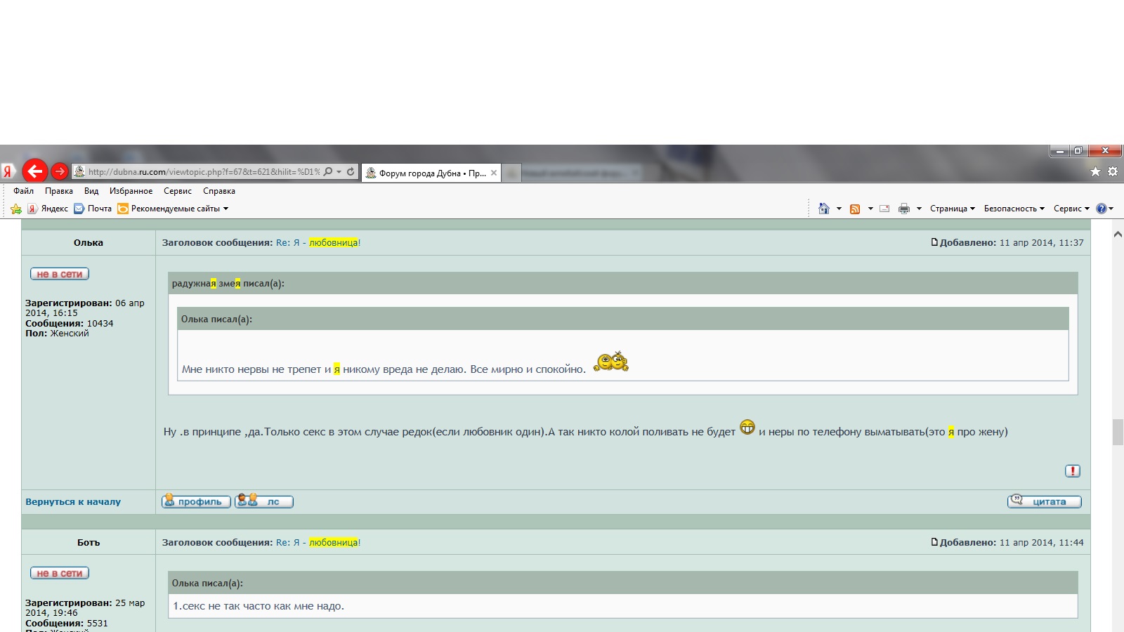
Task: Click Вернуться к началу link
Action: 73,502
